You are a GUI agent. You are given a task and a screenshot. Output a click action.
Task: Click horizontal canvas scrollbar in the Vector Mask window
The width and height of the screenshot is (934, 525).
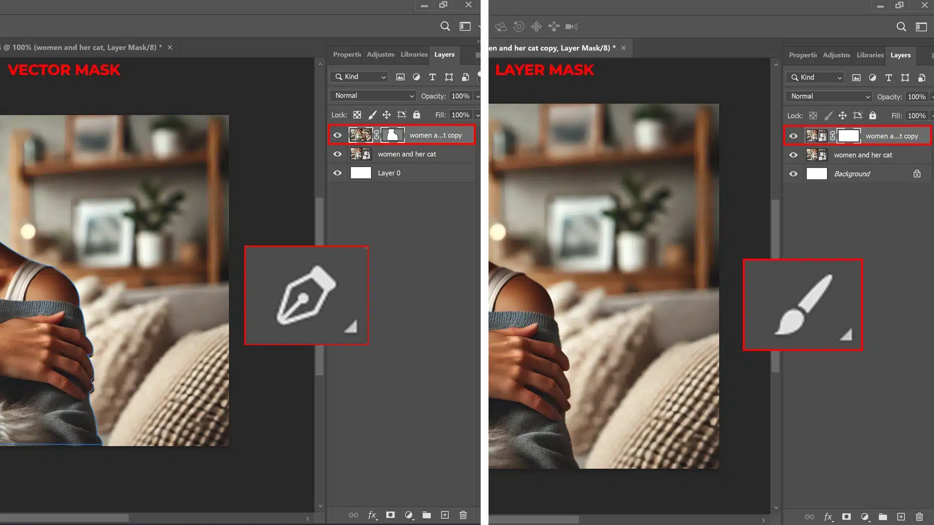point(64,518)
